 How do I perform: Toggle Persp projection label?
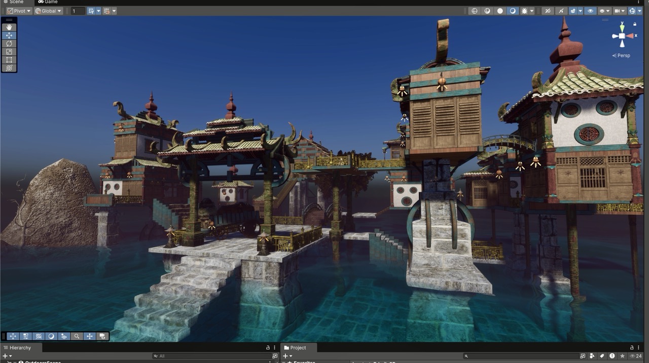tap(621, 56)
